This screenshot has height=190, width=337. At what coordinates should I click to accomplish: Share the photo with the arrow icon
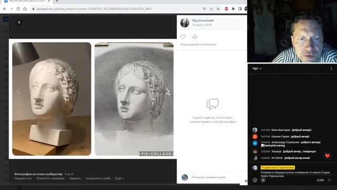[x=195, y=37]
